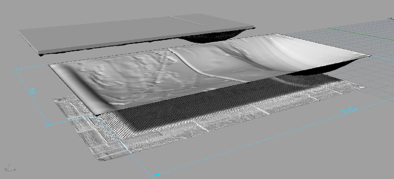394x179 pixels.
Task: Click the world axis icon in the viewport corner
Action: pos(10,168)
